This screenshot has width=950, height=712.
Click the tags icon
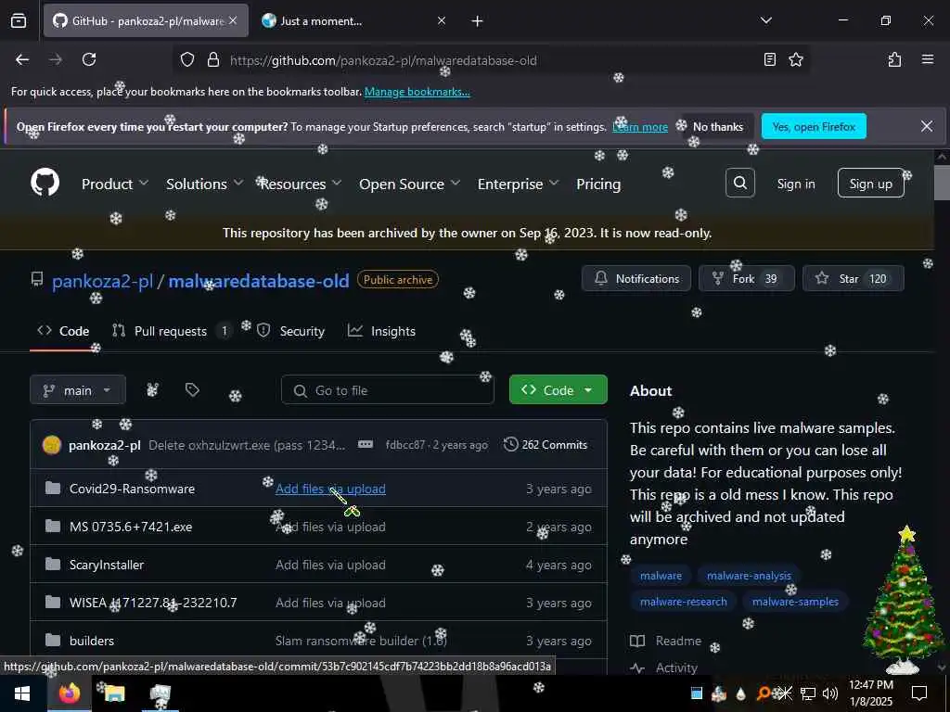[x=192, y=390]
